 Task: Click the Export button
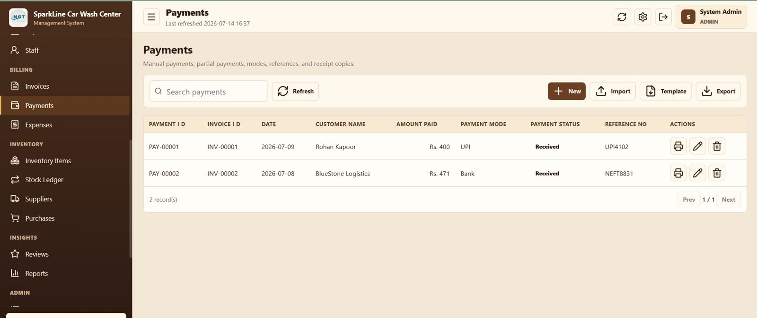(x=718, y=91)
